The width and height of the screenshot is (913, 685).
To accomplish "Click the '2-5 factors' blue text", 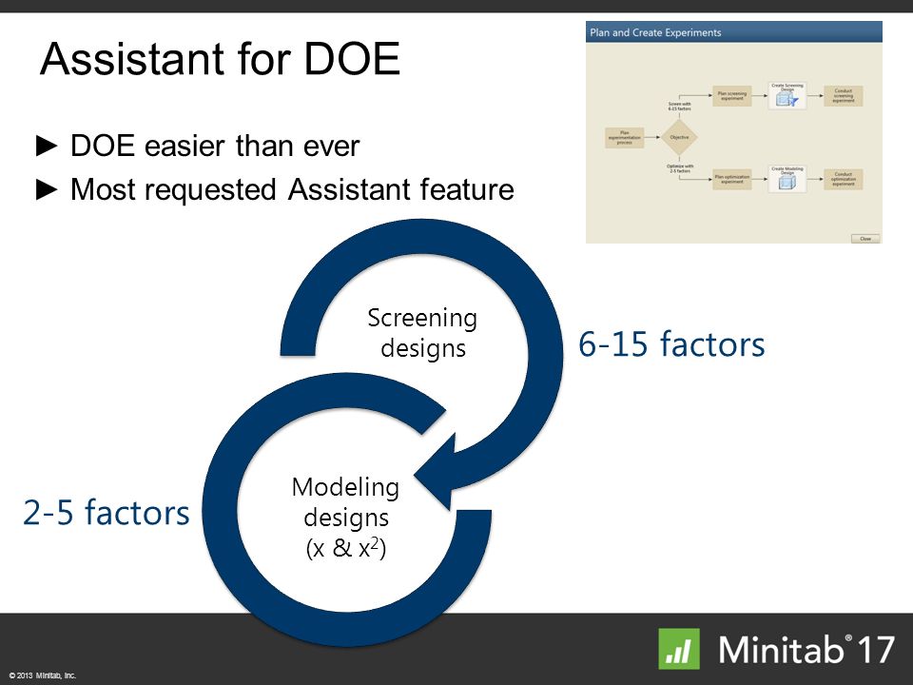I will point(107,513).
